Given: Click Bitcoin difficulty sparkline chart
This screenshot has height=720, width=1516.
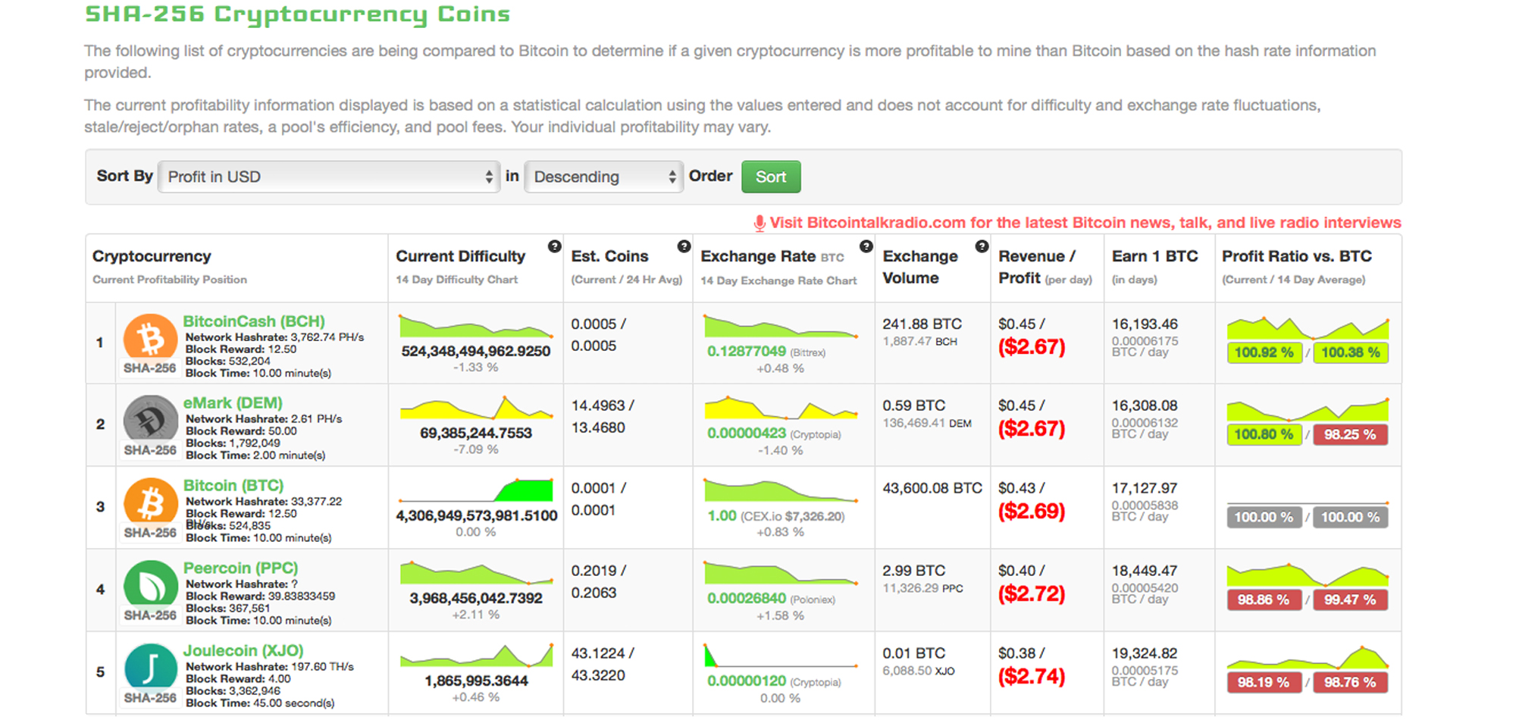Looking at the screenshot, I should pyautogui.click(x=476, y=490).
